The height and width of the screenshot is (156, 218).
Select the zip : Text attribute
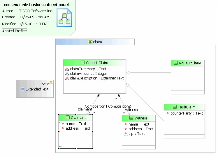136,134
